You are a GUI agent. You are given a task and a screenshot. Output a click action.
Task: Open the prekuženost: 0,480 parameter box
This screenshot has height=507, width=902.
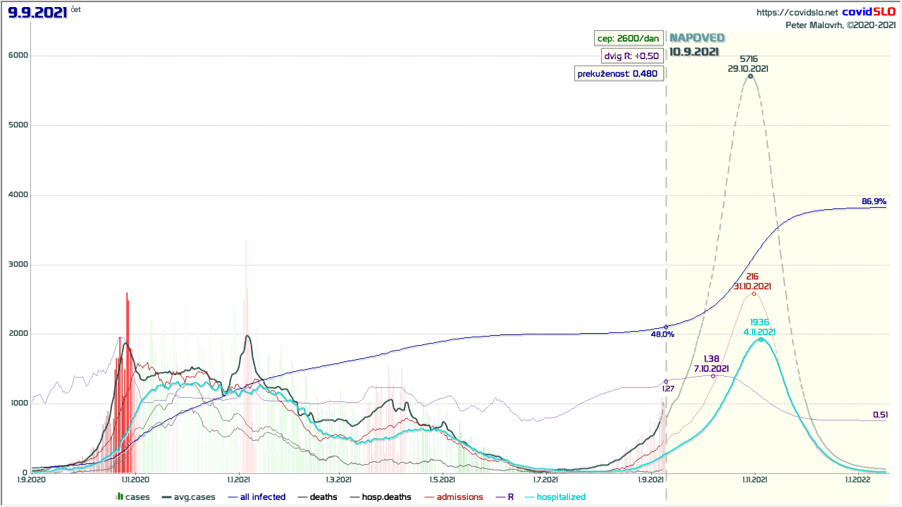(619, 74)
